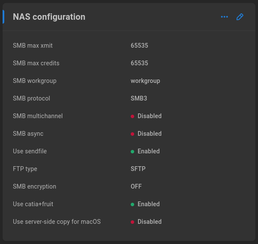Click the Use sendfile label
The width and height of the screenshot is (258, 244).
30,151
